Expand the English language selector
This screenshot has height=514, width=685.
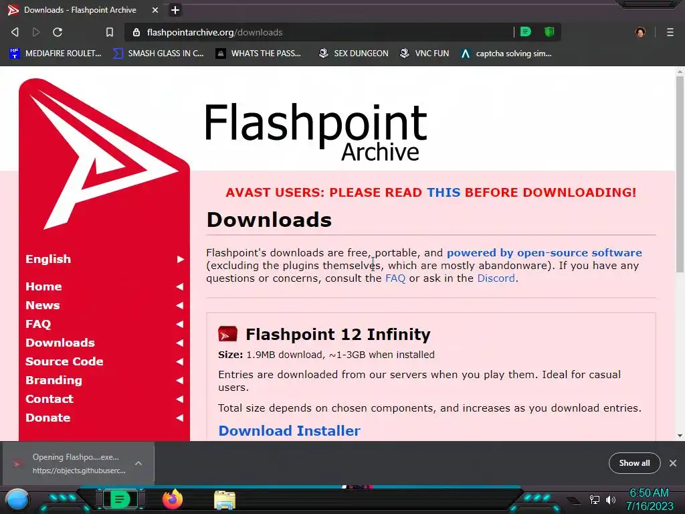click(104, 259)
